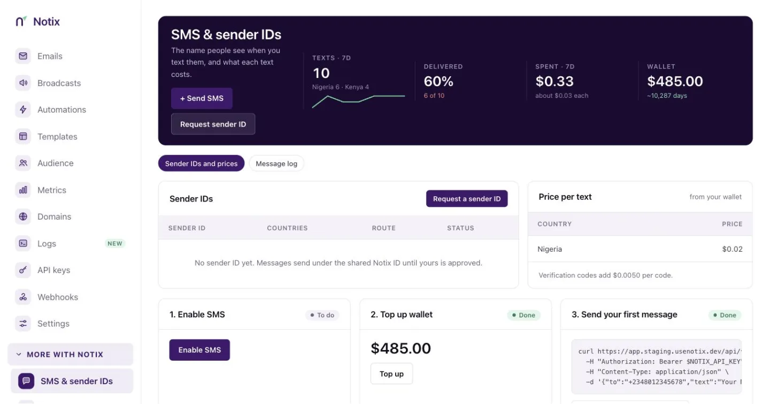Click the Nigeria row in Price per text
This screenshot has width=770, height=404.
pyautogui.click(x=640, y=249)
